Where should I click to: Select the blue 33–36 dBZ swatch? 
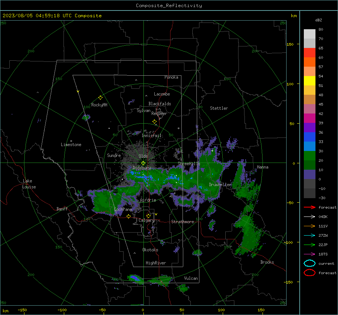(309, 137)
